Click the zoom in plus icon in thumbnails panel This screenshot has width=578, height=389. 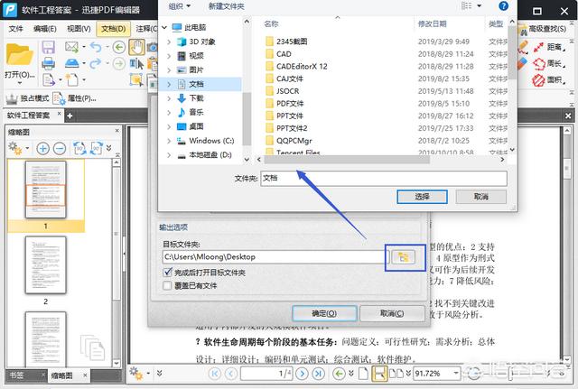[43, 148]
